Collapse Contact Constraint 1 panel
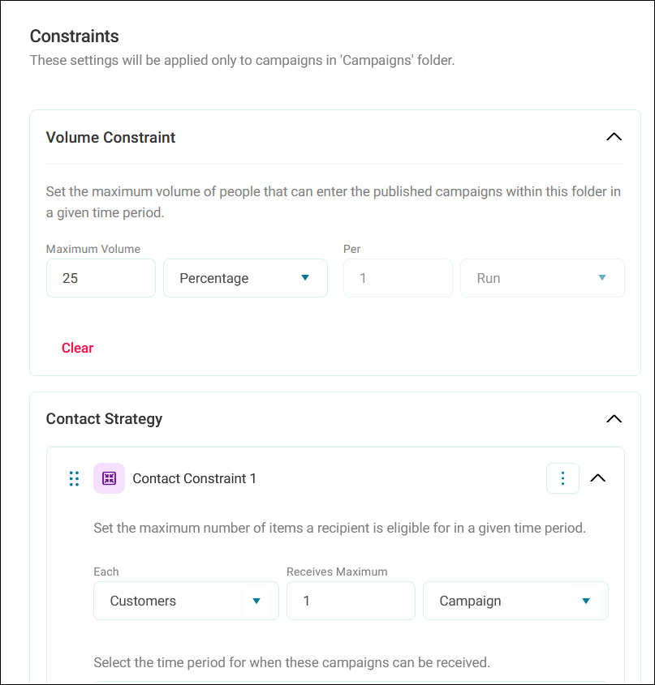This screenshot has height=685, width=655. coord(597,478)
